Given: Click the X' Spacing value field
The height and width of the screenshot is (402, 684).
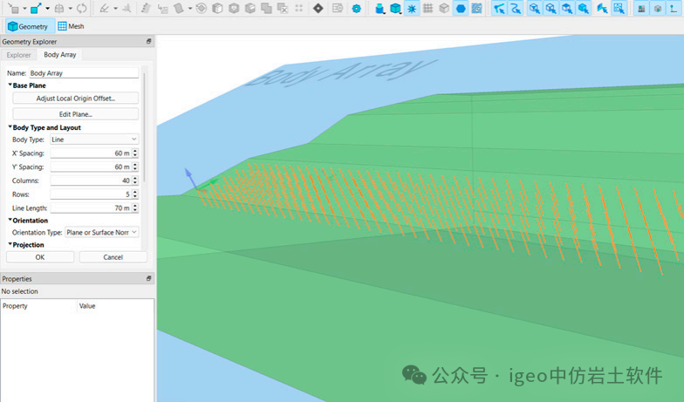Looking at the screenshot, I should [91, 153].
